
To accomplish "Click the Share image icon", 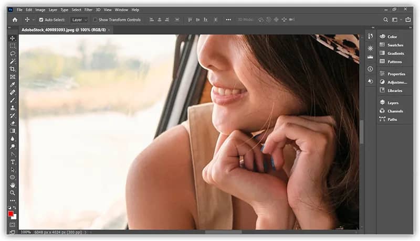I will [x=408, y=19].
